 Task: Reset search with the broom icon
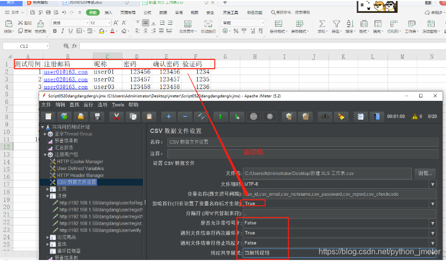(x=341, y=116)
